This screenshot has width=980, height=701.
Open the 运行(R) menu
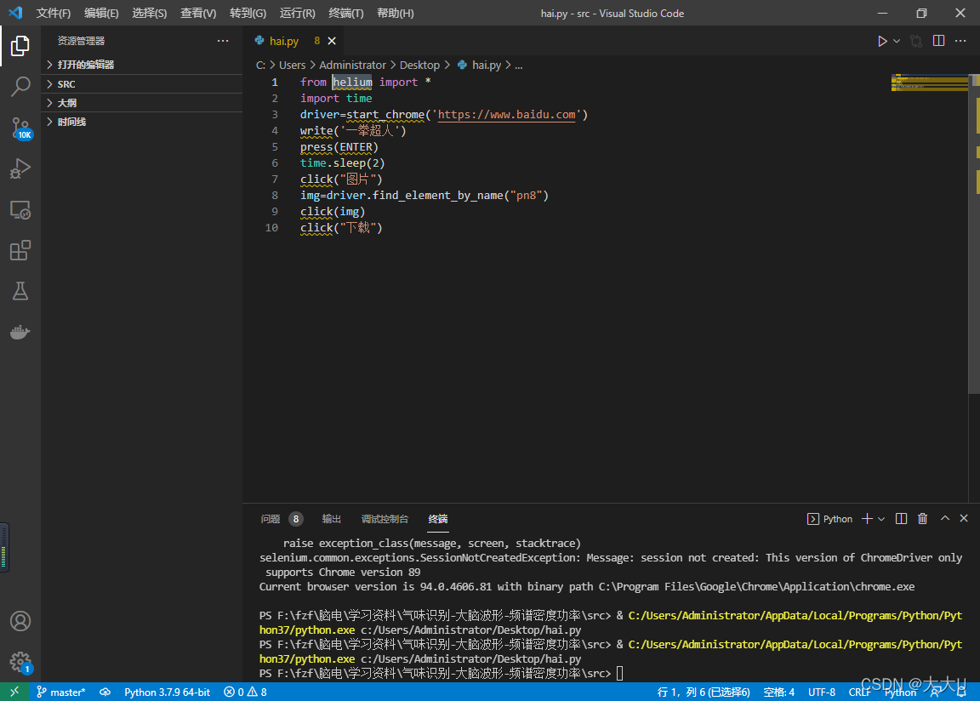pos(298,13)
